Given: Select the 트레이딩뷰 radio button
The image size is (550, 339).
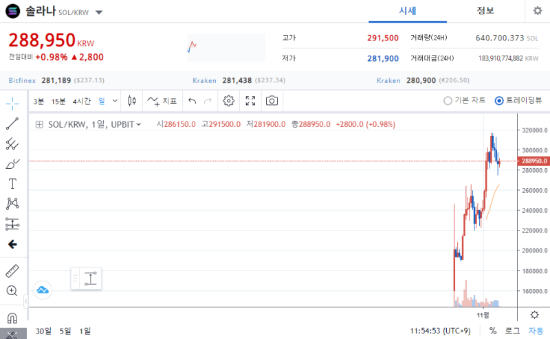Looking at the screenshot, I should coord(499,101).
